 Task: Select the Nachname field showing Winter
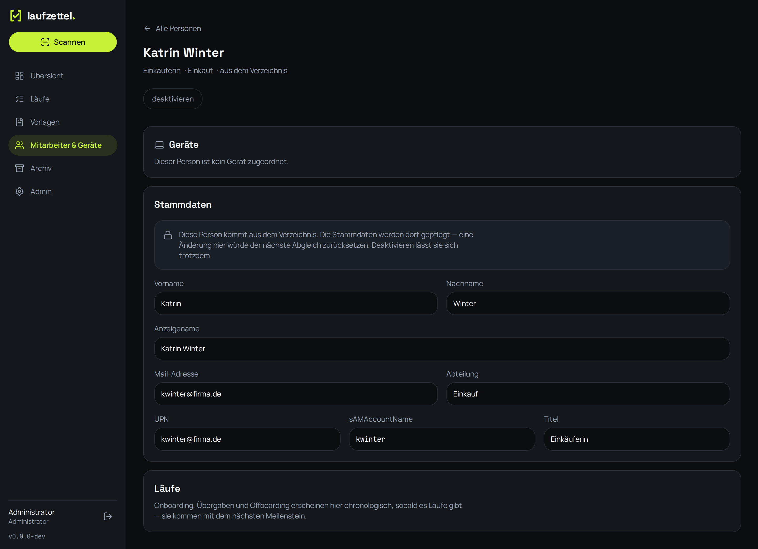click(588, 303)
